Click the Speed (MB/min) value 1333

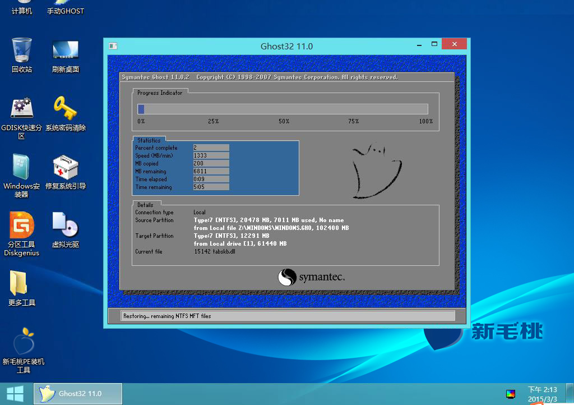(x=211, y=155)
